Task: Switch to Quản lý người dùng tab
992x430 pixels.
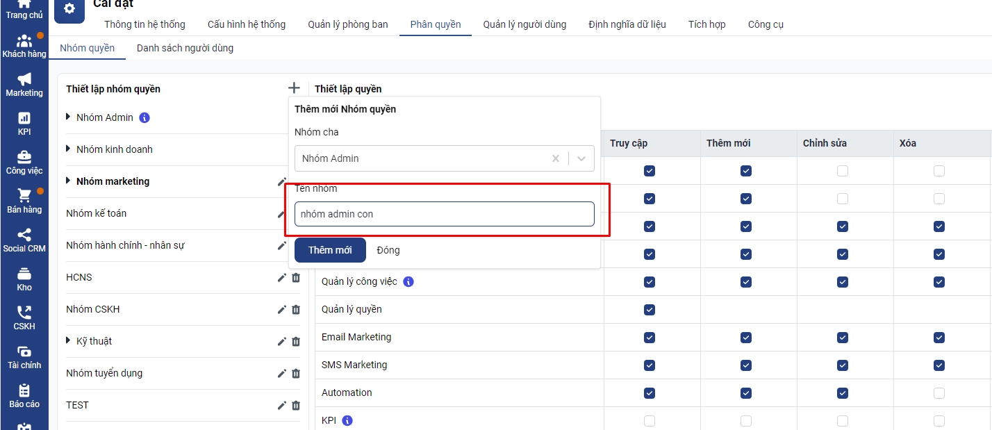Action: 524,24
